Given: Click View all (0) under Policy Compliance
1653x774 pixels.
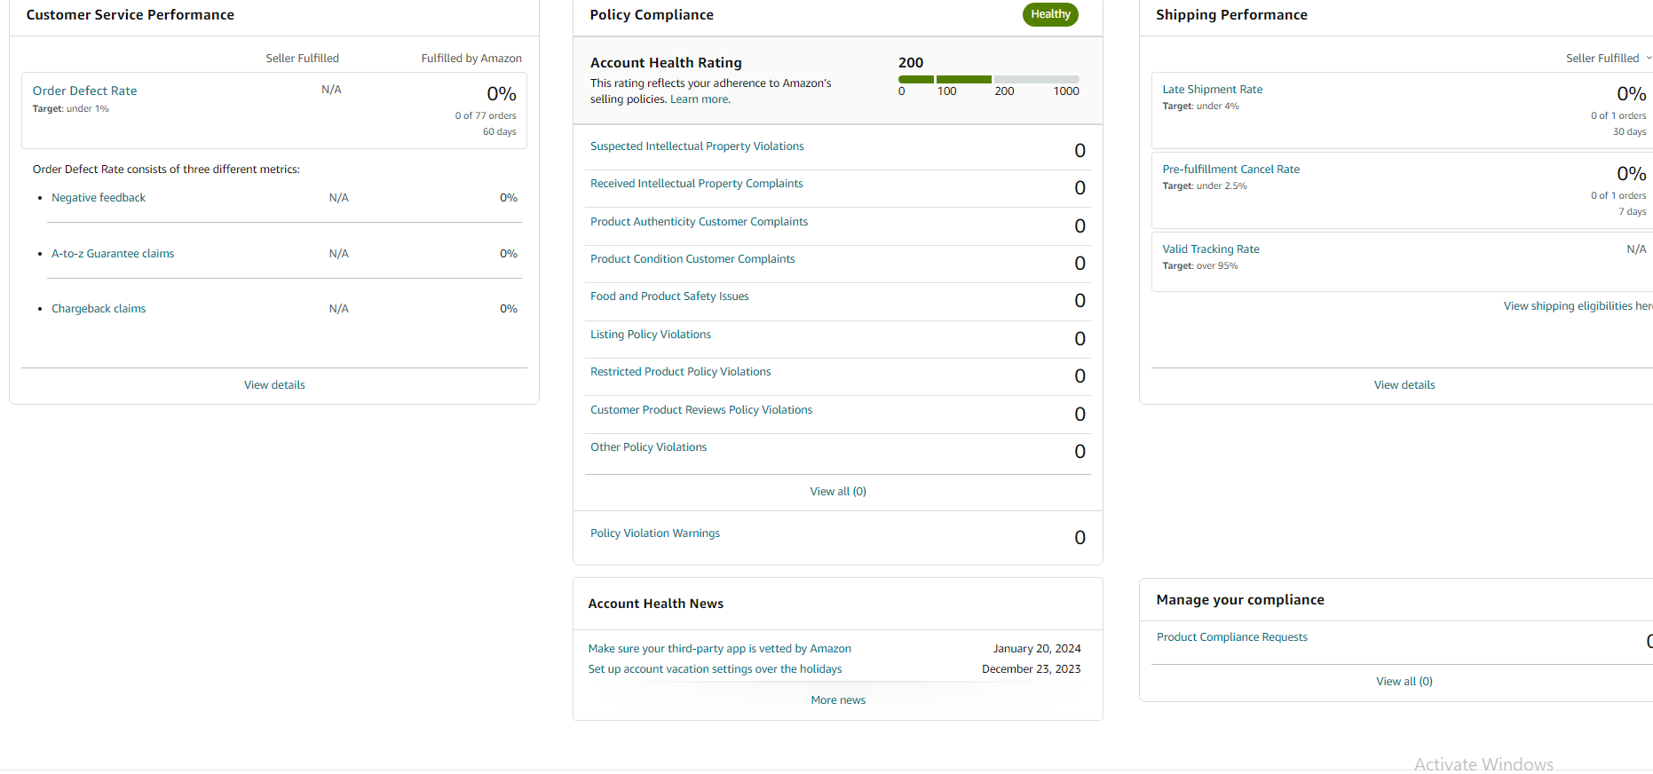Looking at the screenshot, I should pos(838,492).
